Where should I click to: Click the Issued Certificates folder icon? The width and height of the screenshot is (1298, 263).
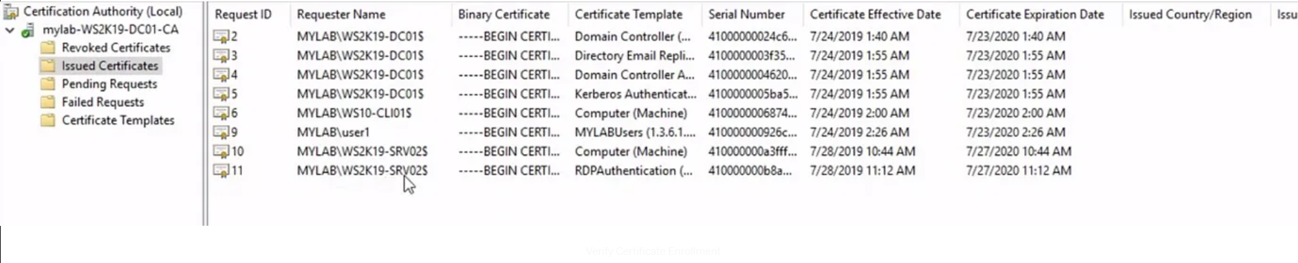click(47, 66)
